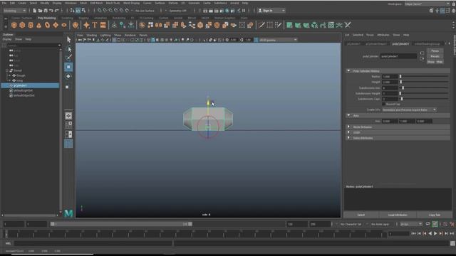Open the Modeling menu set dropdown
The image size is (456, 256).
(x=14, y=11)
